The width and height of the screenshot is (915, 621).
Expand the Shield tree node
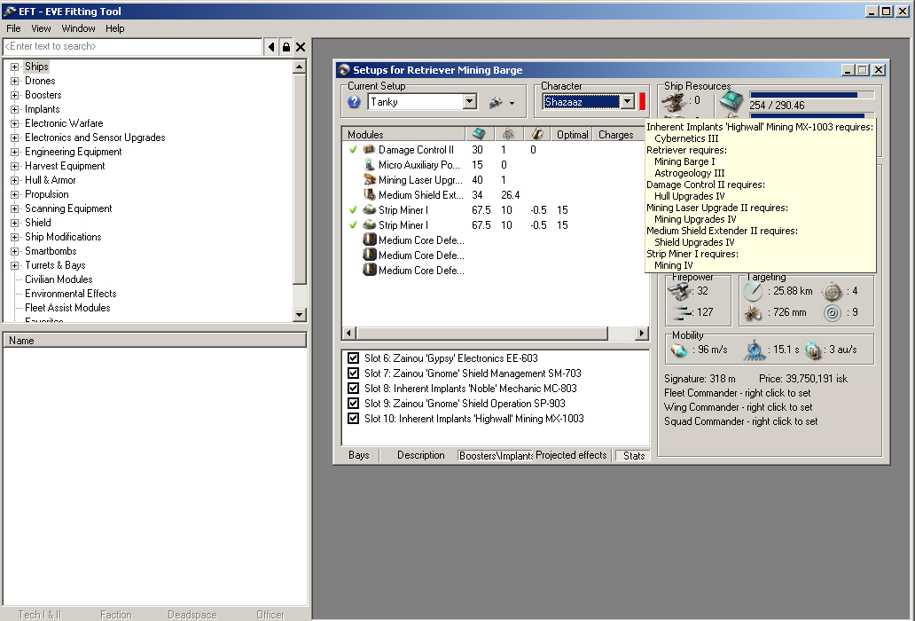[x=14, y=223]
